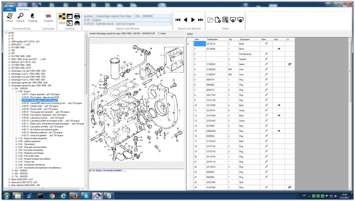Switch to the Main Menu tab

click(x=24, y=9)
